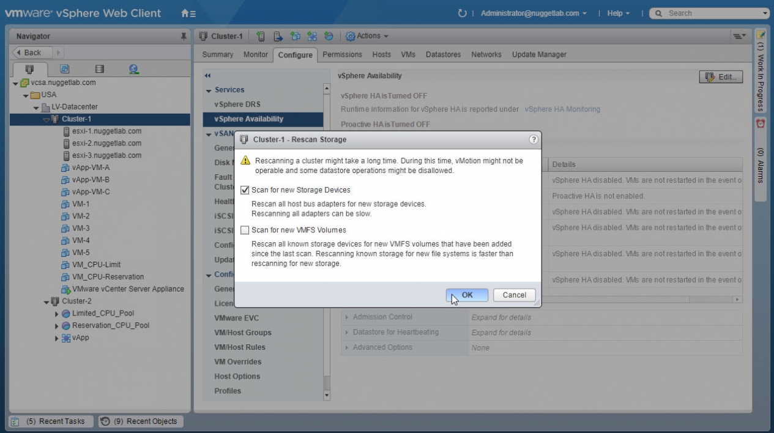Viewport: 774px width, 433px height.
Task: Open the Actions dropdown menu
Action: click(368, 36)
